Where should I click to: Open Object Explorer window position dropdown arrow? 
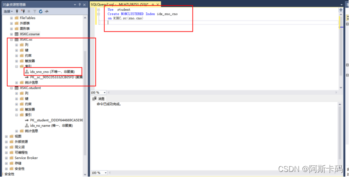[x=75, y=5]
